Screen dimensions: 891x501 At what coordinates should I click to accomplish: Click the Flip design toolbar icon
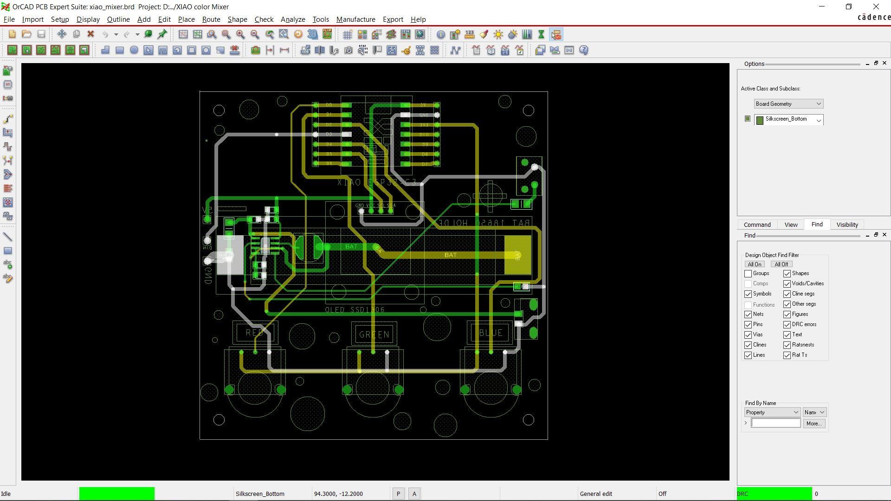[x=327, y=34]
